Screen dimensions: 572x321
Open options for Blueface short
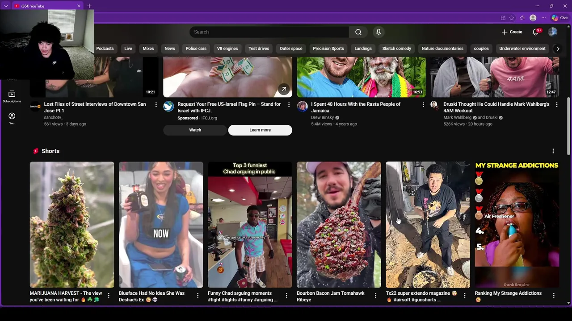pyautogui.click(x=198, y=295)
